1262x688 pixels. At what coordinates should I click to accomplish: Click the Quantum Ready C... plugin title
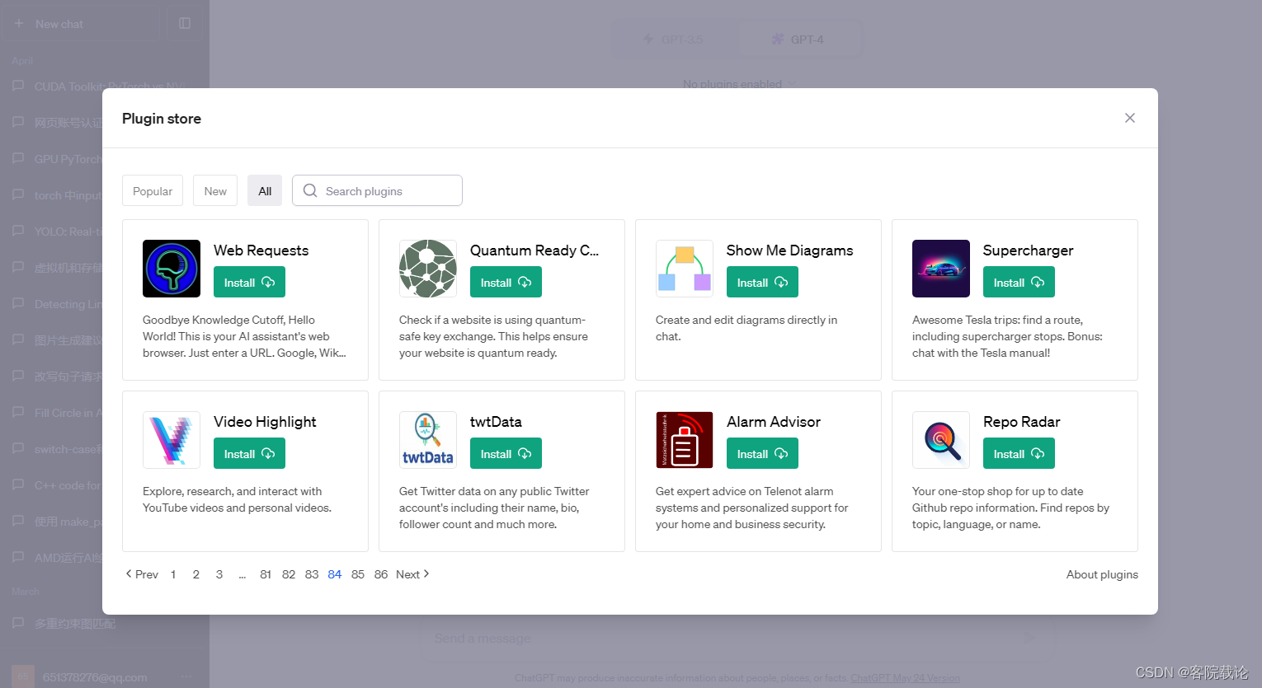point(534,250)
